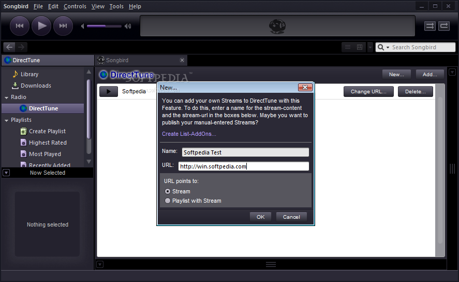459x282 pixels.
Task: Click sidebar scroll up arrow
Action: [88, 72]
